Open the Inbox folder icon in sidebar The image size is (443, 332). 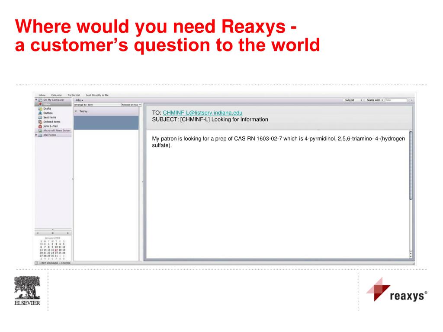click(x=40, y=104)
